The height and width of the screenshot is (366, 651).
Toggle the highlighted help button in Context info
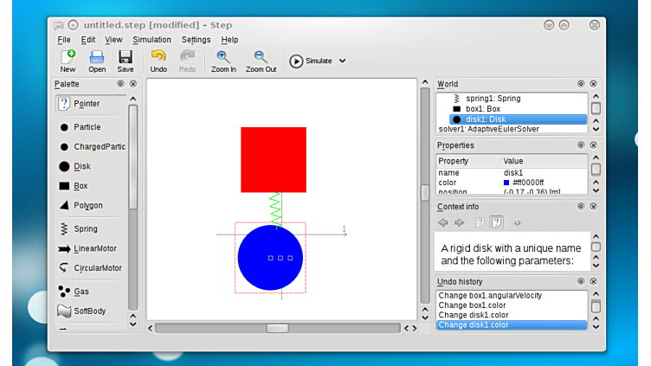496,222
